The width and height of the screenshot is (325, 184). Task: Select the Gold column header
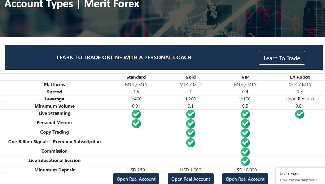[190, 77]
